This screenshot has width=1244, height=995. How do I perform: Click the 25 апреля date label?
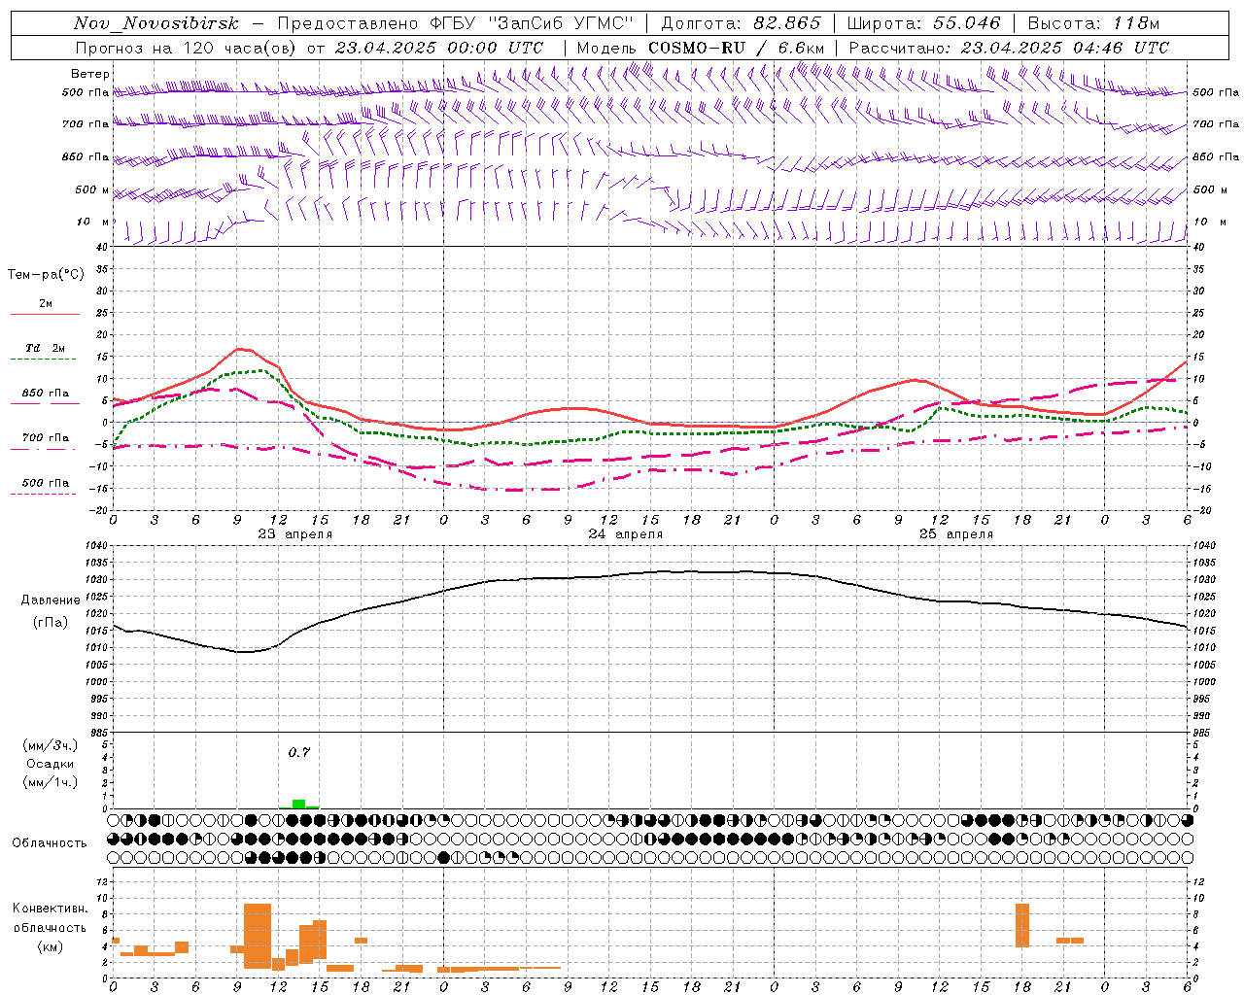pyautogui.click(x=955, y=534)
